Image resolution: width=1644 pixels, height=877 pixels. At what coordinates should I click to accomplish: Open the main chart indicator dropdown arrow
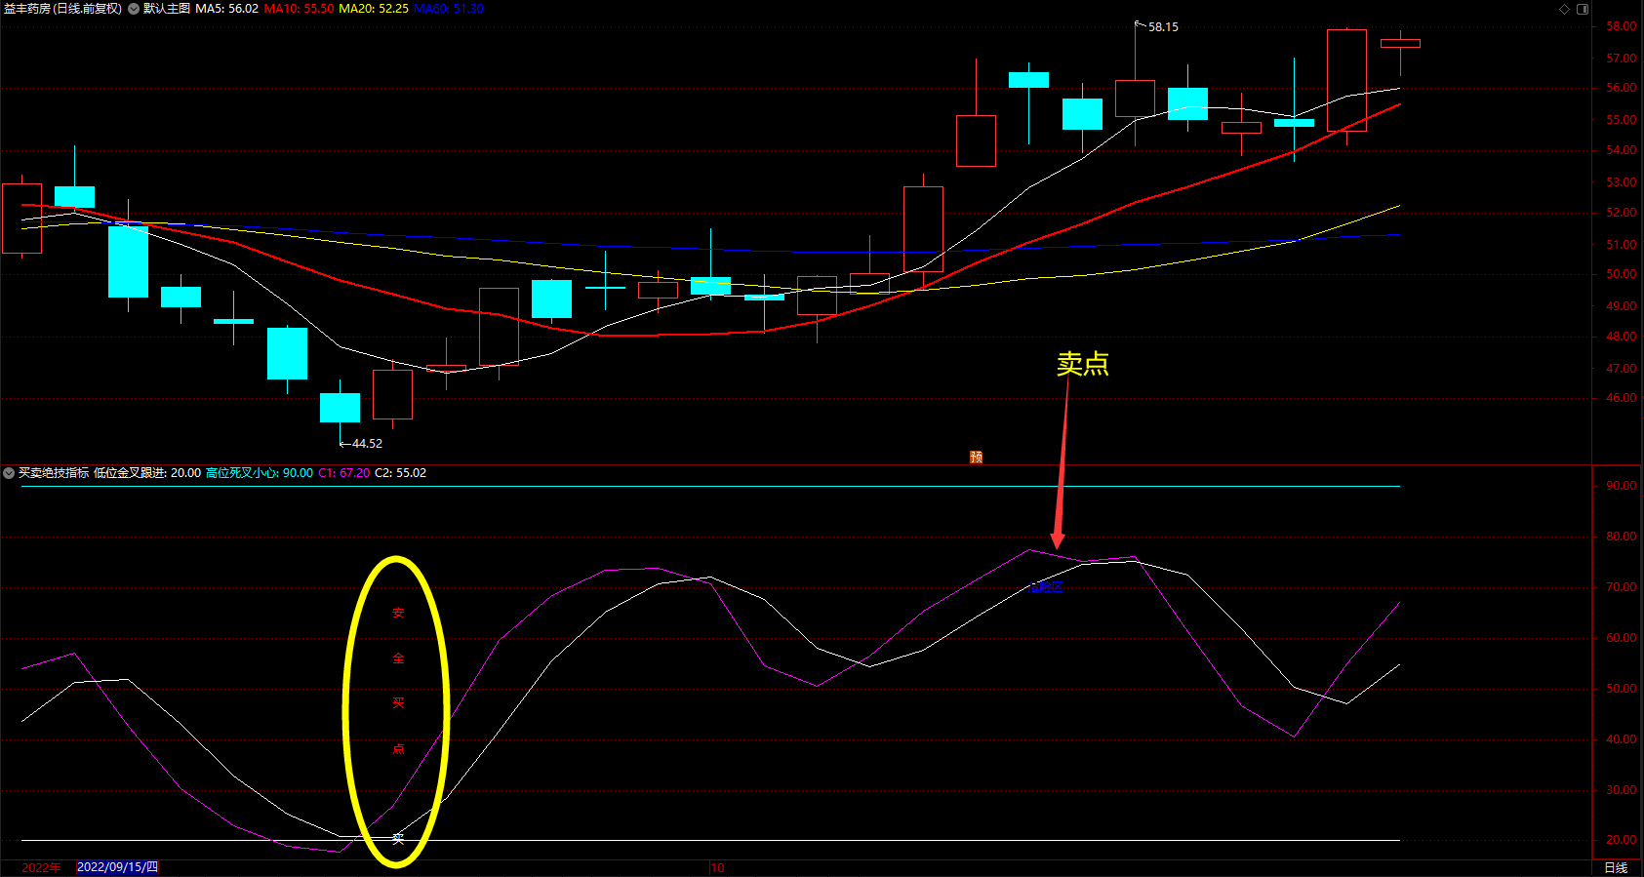click(134, 9)
